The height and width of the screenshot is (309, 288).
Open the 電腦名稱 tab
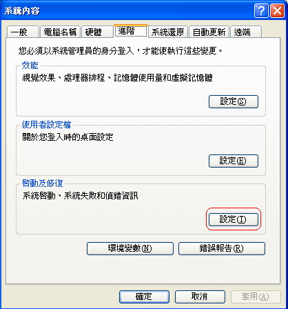pos(60,32)
